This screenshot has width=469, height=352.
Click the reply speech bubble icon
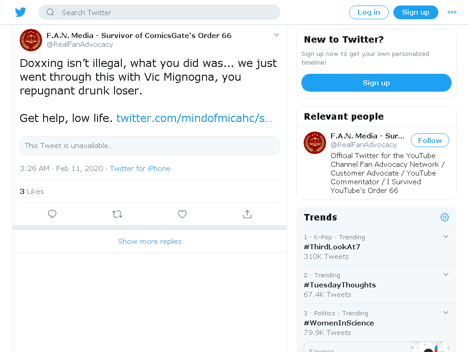coord(52,214)
